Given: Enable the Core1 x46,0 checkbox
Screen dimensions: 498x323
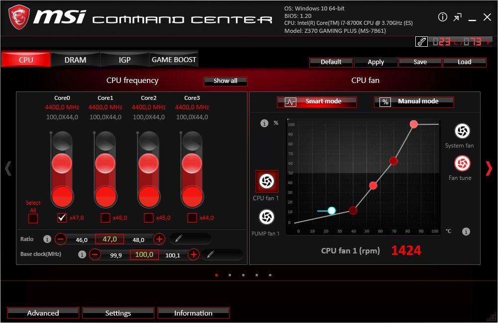Looking at the screenshot, I should 105,218.
